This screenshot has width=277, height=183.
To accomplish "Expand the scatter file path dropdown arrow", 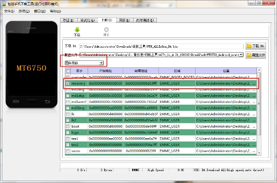I will point(241,54).
